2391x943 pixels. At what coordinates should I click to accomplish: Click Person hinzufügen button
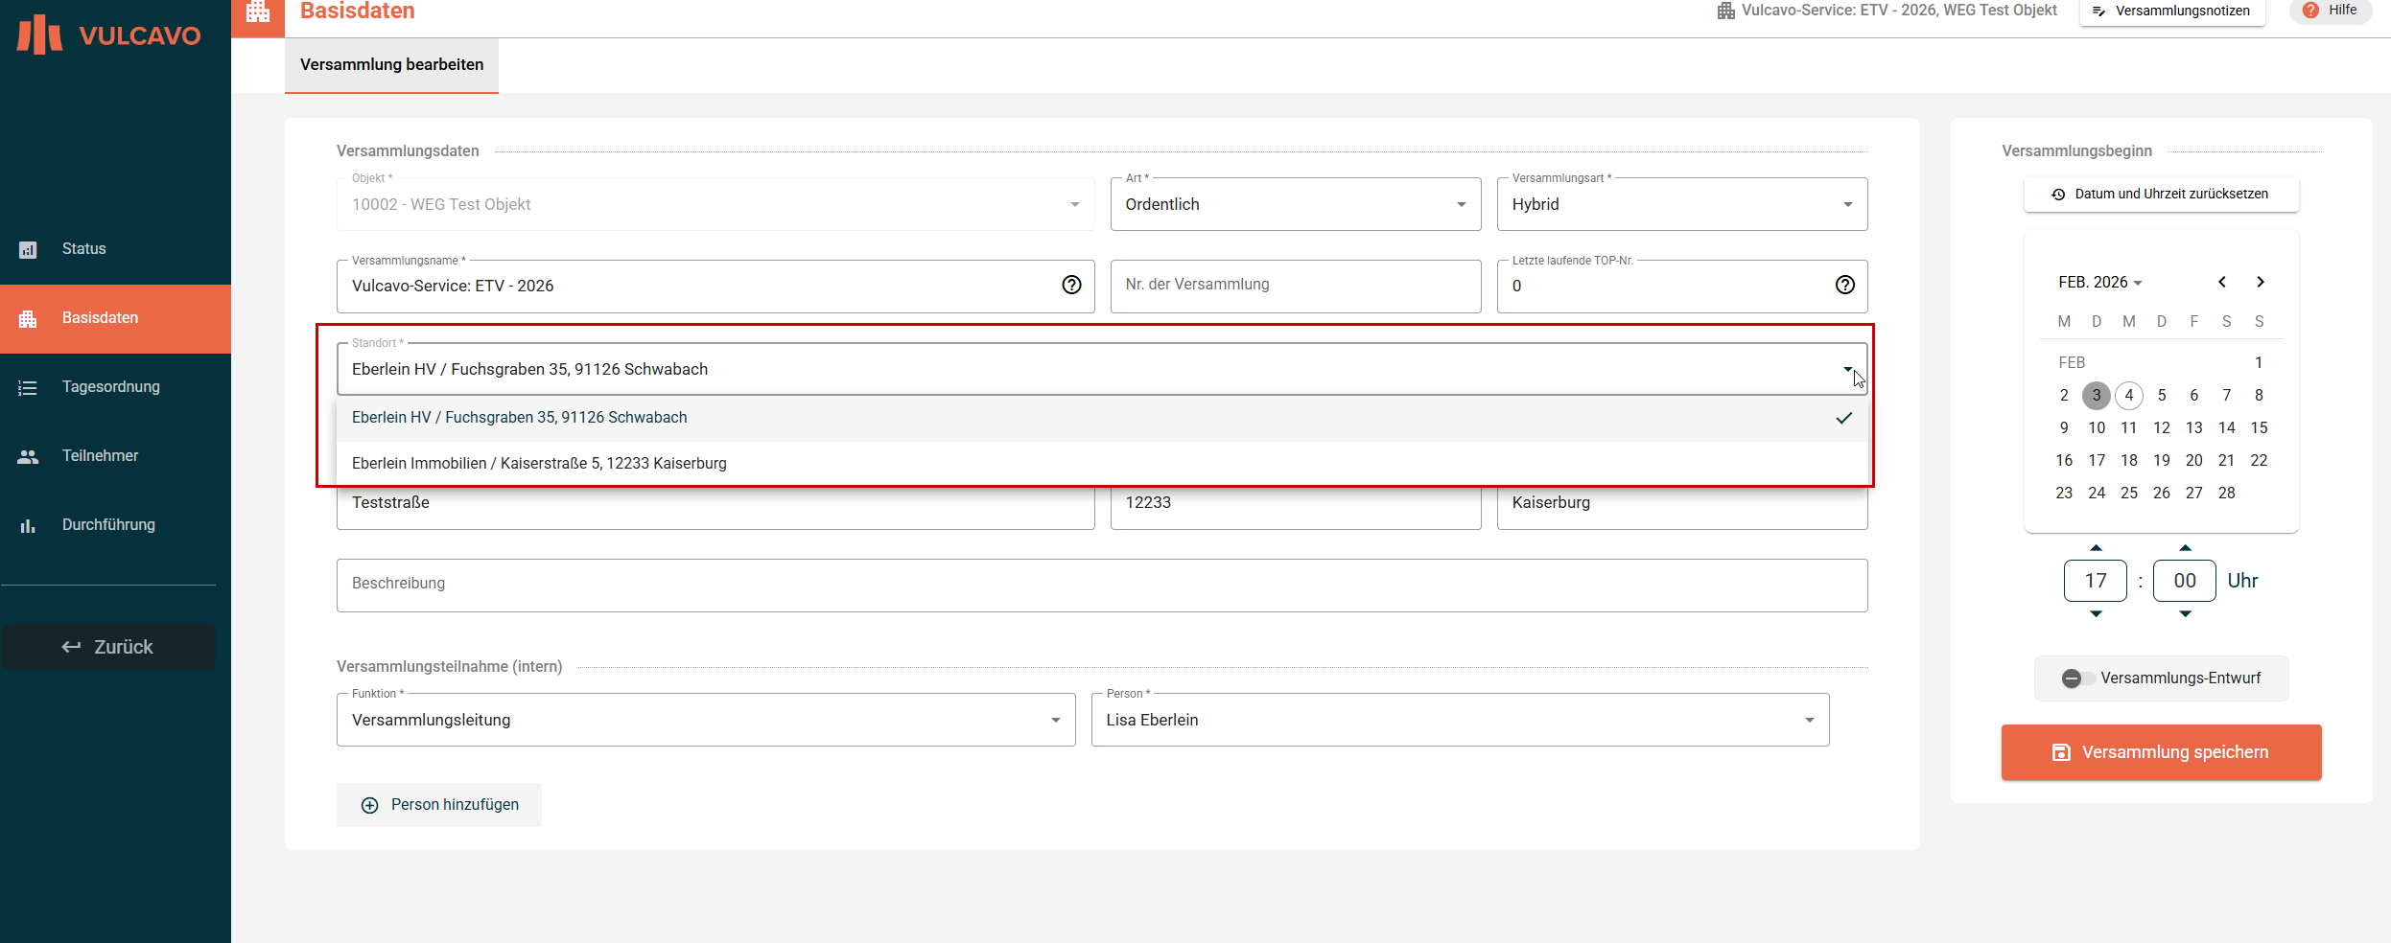[439, 805]
